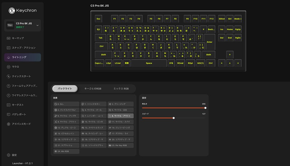Select effect 1. ソリッドカラー
Screen dimensions: 290x166
[93, 104]
